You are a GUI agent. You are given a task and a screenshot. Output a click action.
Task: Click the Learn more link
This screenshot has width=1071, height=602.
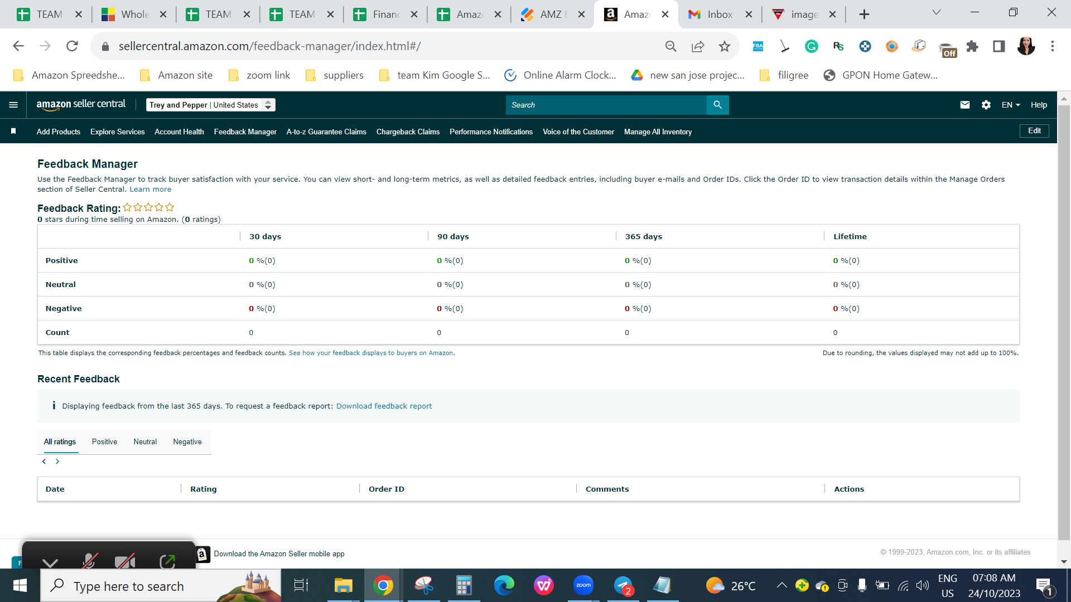(x=151, y=190)
